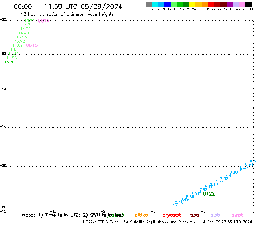Click the blue wave height value 8.46

tap(179, 202)
